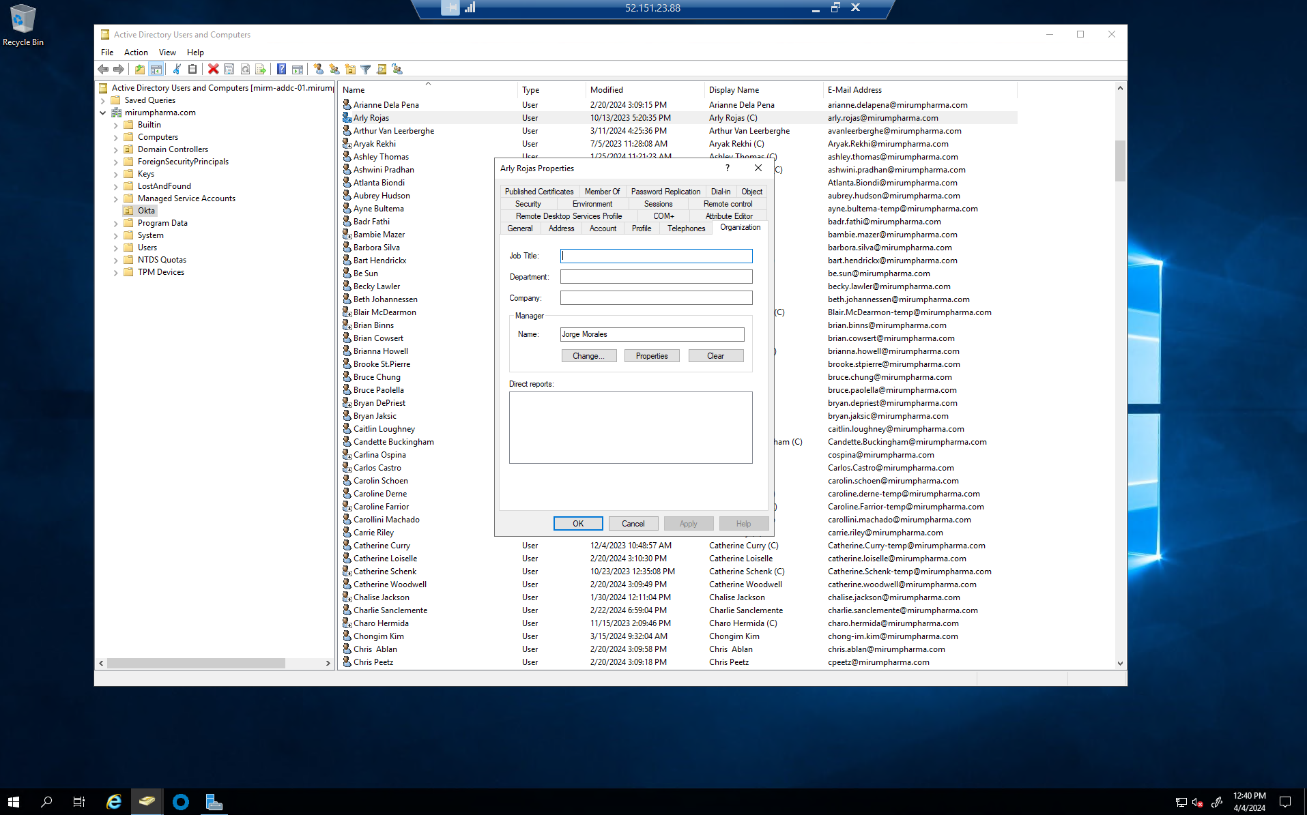The width and height of the screenshot is (1307, 815).
Task: Click the Export List toolbar icon
Action: pyautogui.click(x=261, y=69)
